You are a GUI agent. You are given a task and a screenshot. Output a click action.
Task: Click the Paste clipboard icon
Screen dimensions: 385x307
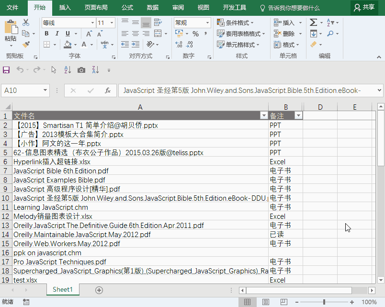[11, 26]
